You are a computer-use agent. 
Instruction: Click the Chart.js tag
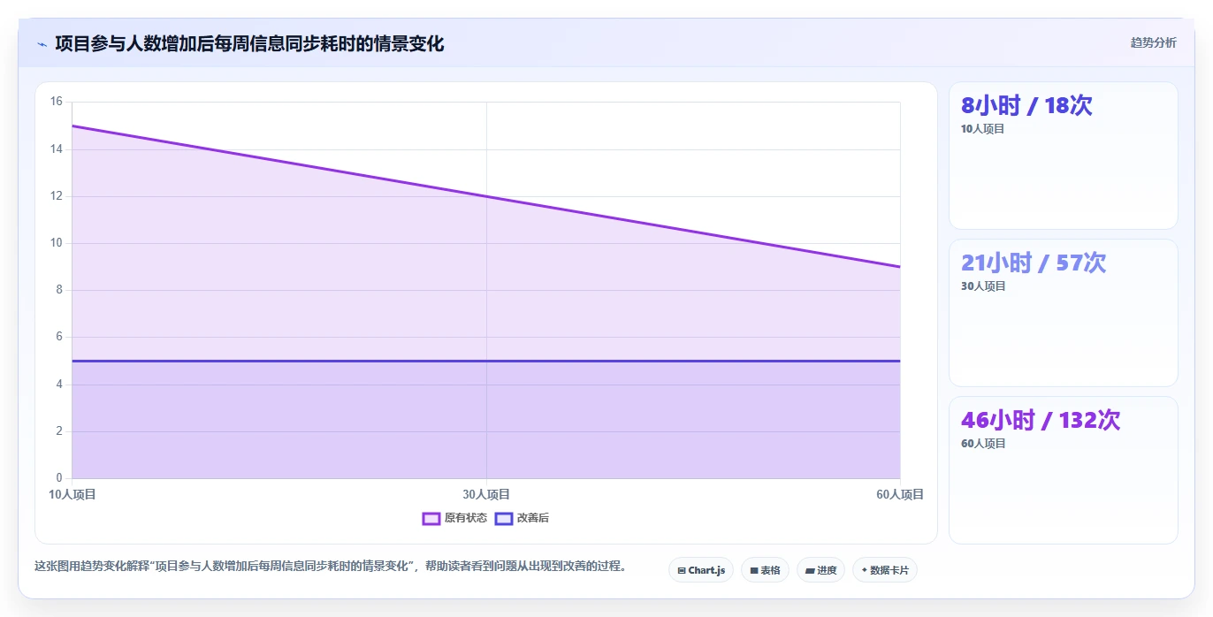[701, 570]
